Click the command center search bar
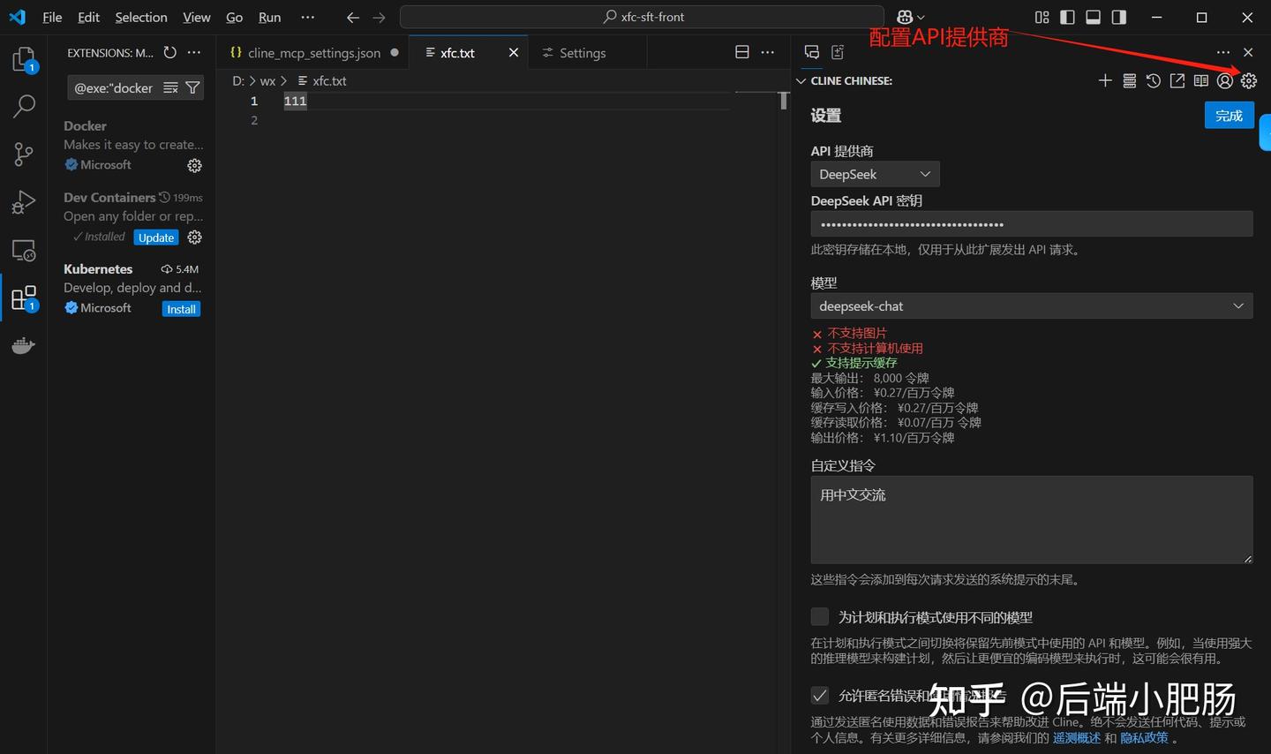 tap(642, 17)
